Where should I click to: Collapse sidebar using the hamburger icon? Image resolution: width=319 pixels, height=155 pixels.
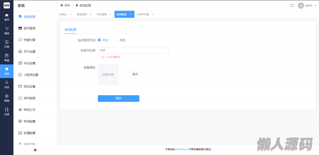(35, 150)
